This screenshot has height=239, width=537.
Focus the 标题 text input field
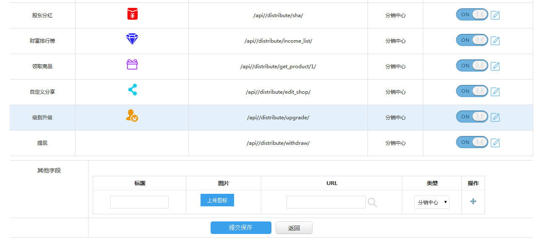click(139, 202)
